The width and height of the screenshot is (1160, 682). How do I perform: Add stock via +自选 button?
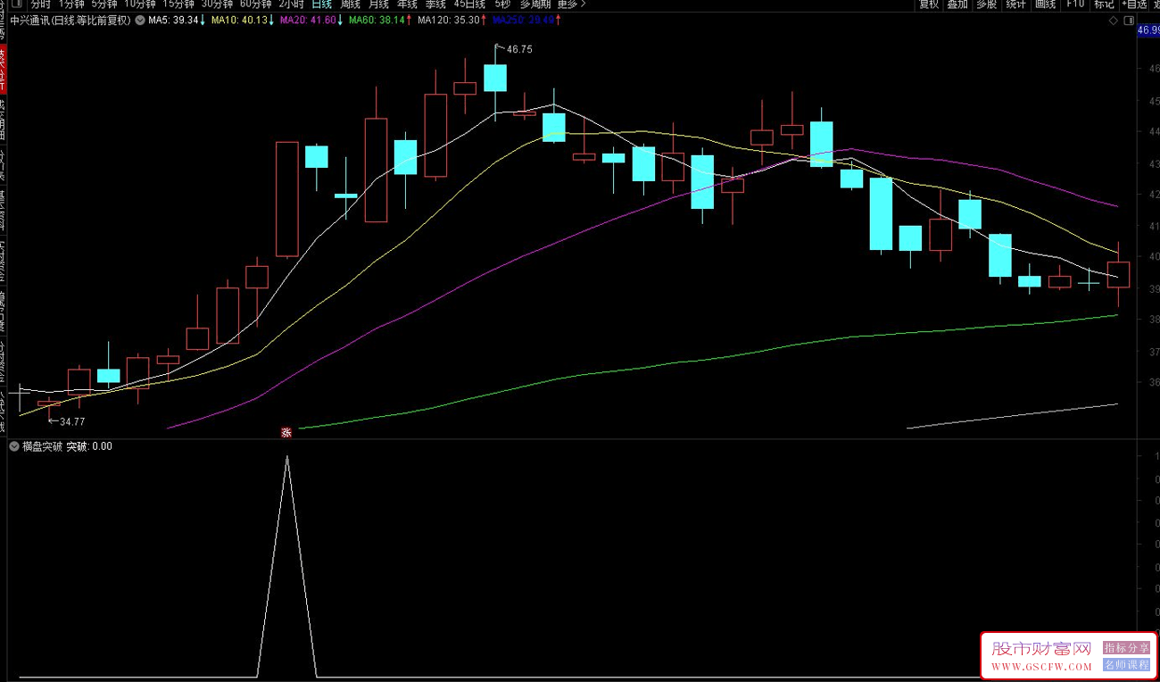(x=1135, y=4)
